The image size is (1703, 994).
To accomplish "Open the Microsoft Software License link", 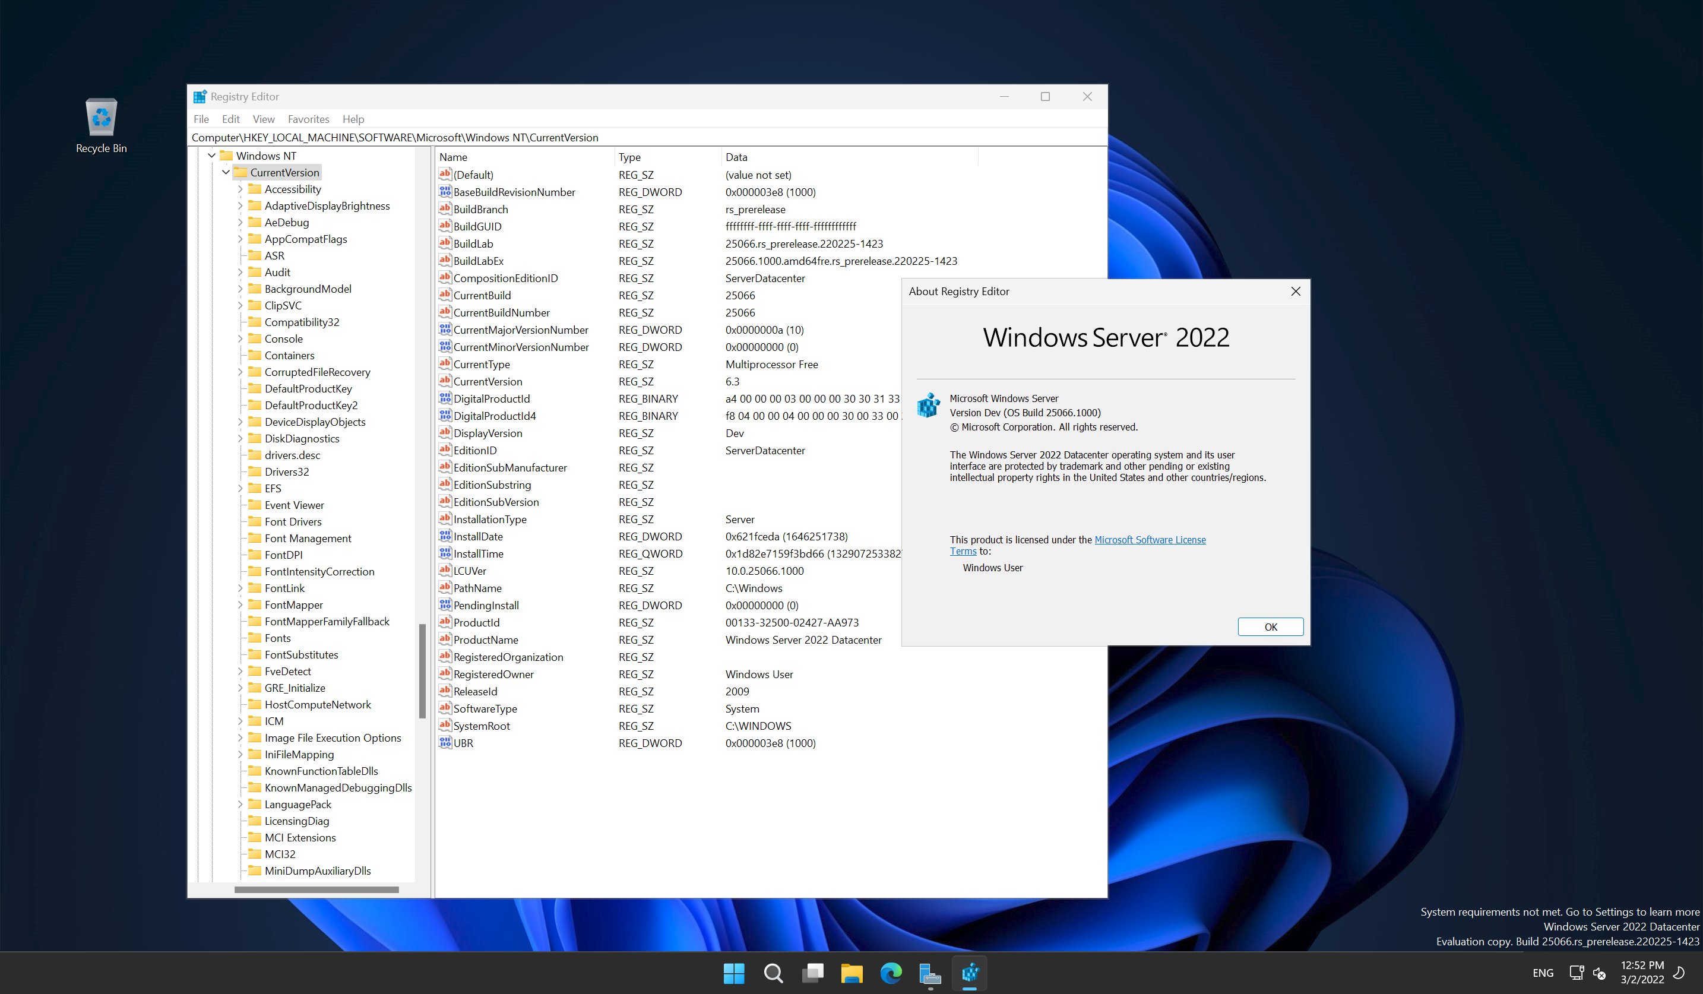I will pos(1149,539).
